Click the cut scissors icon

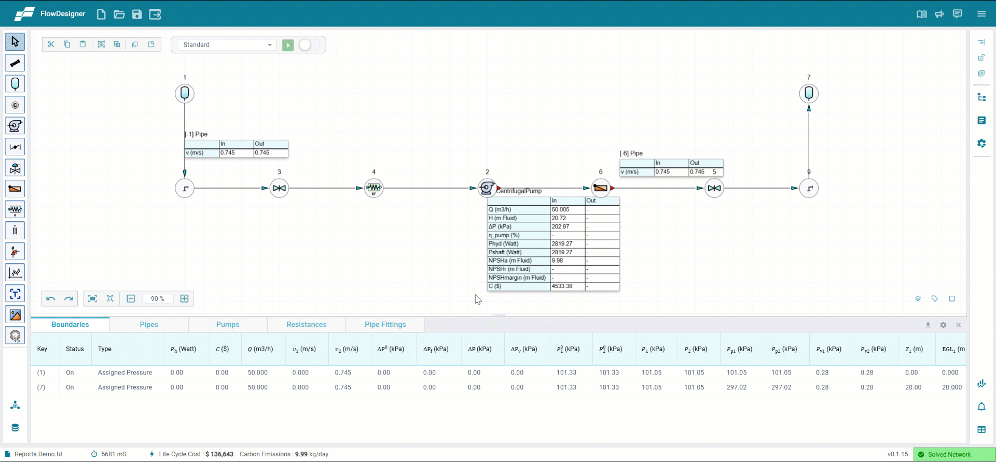(x=51, y=45)
